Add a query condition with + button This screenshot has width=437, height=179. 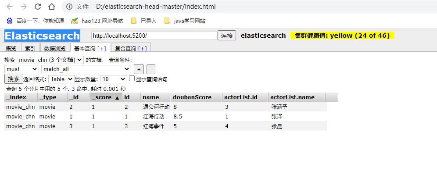coord(139,69)
